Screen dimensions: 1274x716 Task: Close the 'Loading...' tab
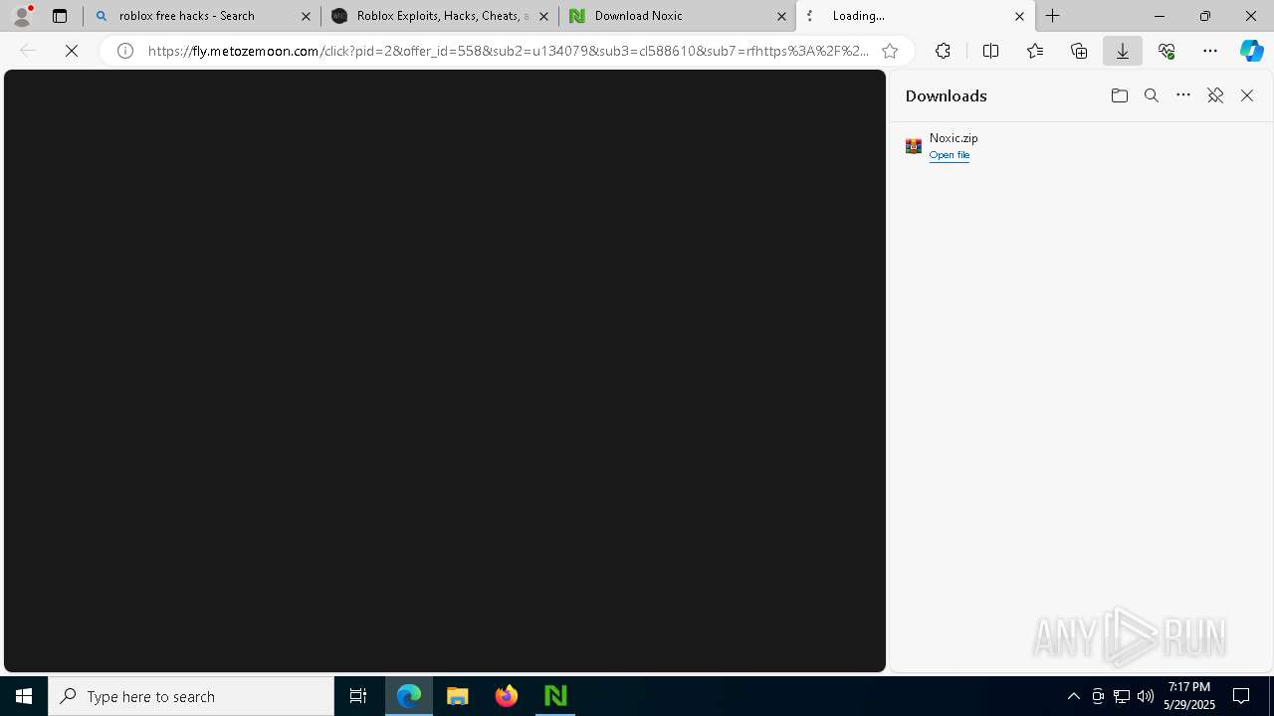1019,16
